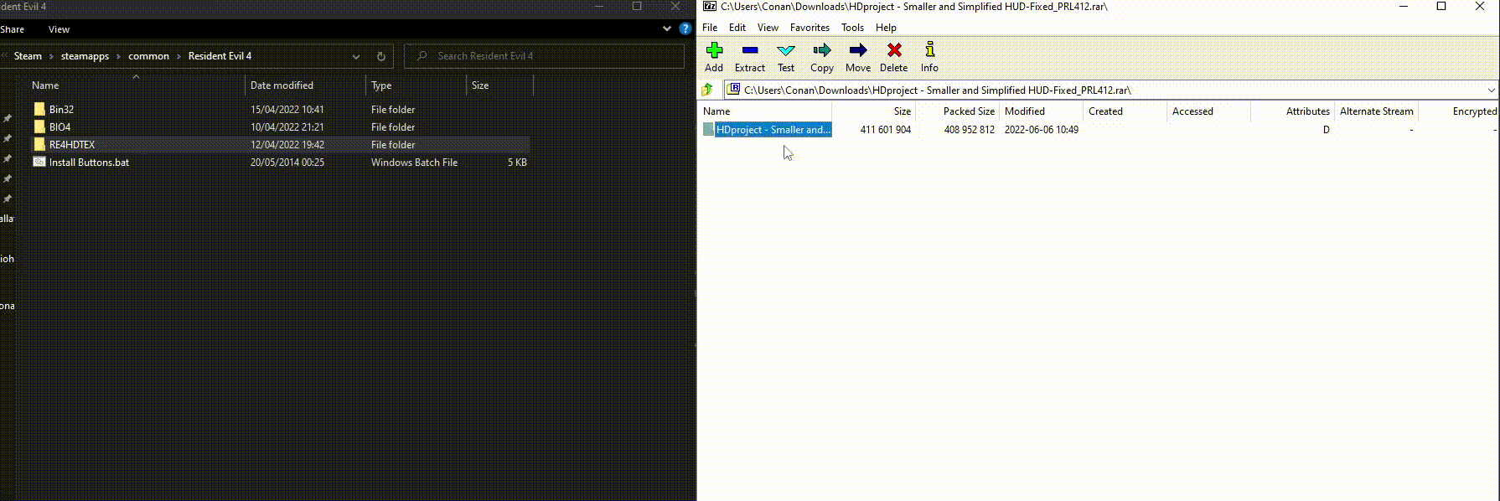1500x501 pixels.
Task: Open the Explorer address bar history dropdown
Action: click(x=356, y=56)
